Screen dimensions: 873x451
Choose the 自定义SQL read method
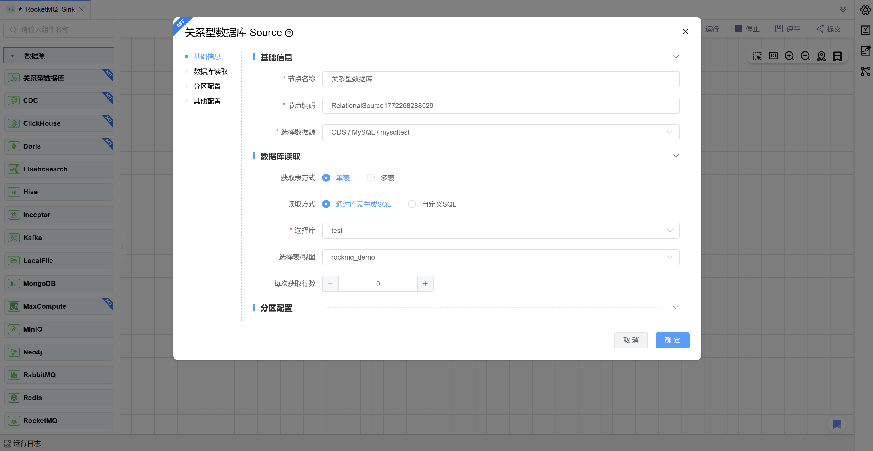click(x=412, y=204)
